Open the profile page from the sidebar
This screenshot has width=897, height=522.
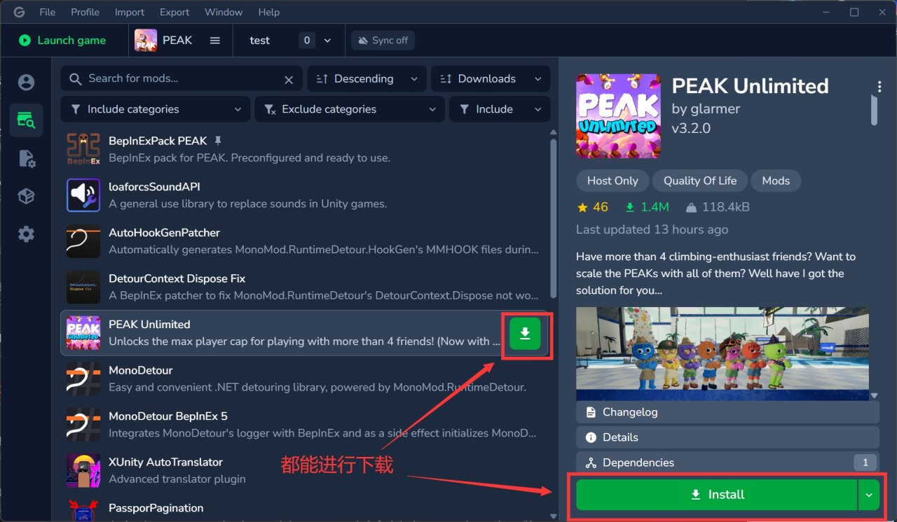click(x=26, y=83)
